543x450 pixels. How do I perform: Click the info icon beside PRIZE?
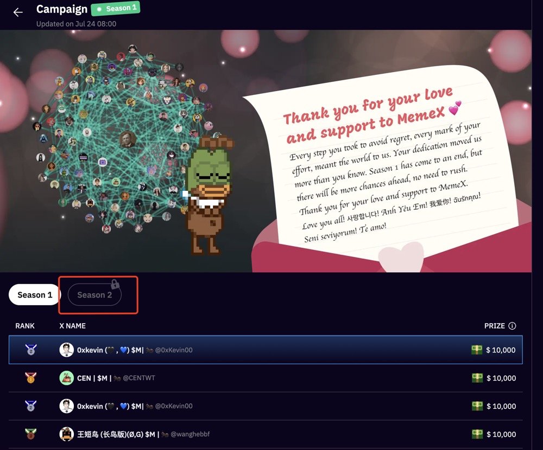[512, 326]
